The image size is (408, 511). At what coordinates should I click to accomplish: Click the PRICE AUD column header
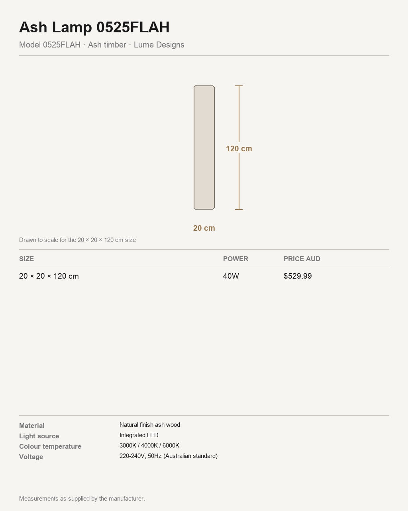[302, 259]
